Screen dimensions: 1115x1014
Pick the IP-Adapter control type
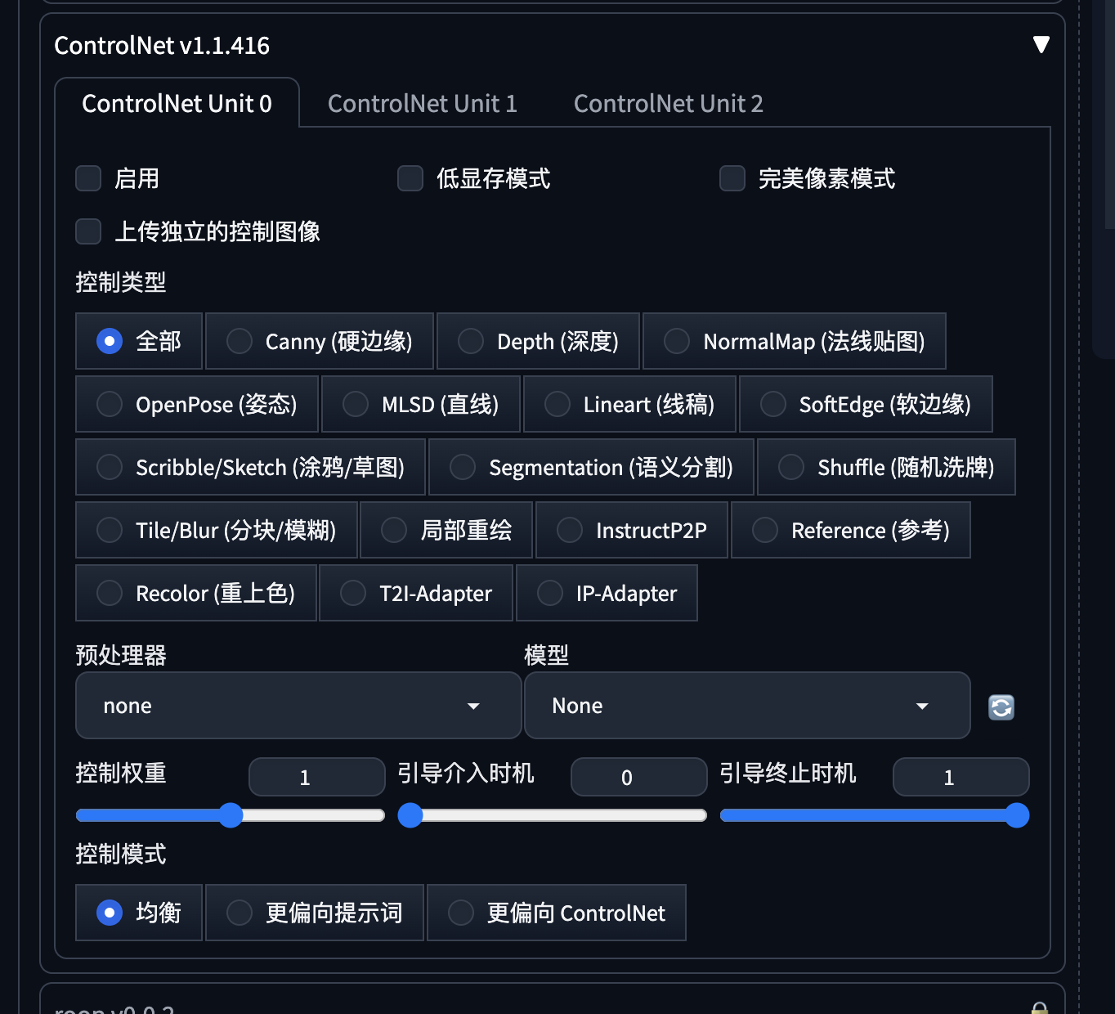550,593
